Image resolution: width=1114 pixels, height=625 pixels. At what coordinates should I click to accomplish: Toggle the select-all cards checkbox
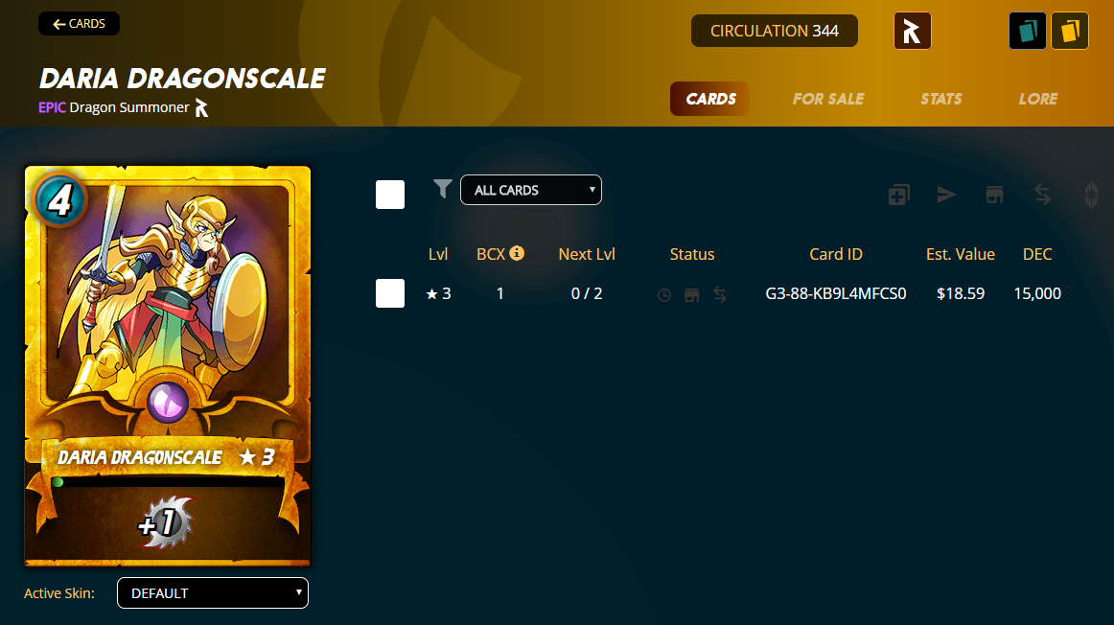(x=390, y=194)
